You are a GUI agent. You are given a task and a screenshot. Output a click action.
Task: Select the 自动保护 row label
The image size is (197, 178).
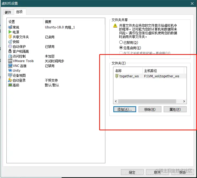click(x=19, y=47)
